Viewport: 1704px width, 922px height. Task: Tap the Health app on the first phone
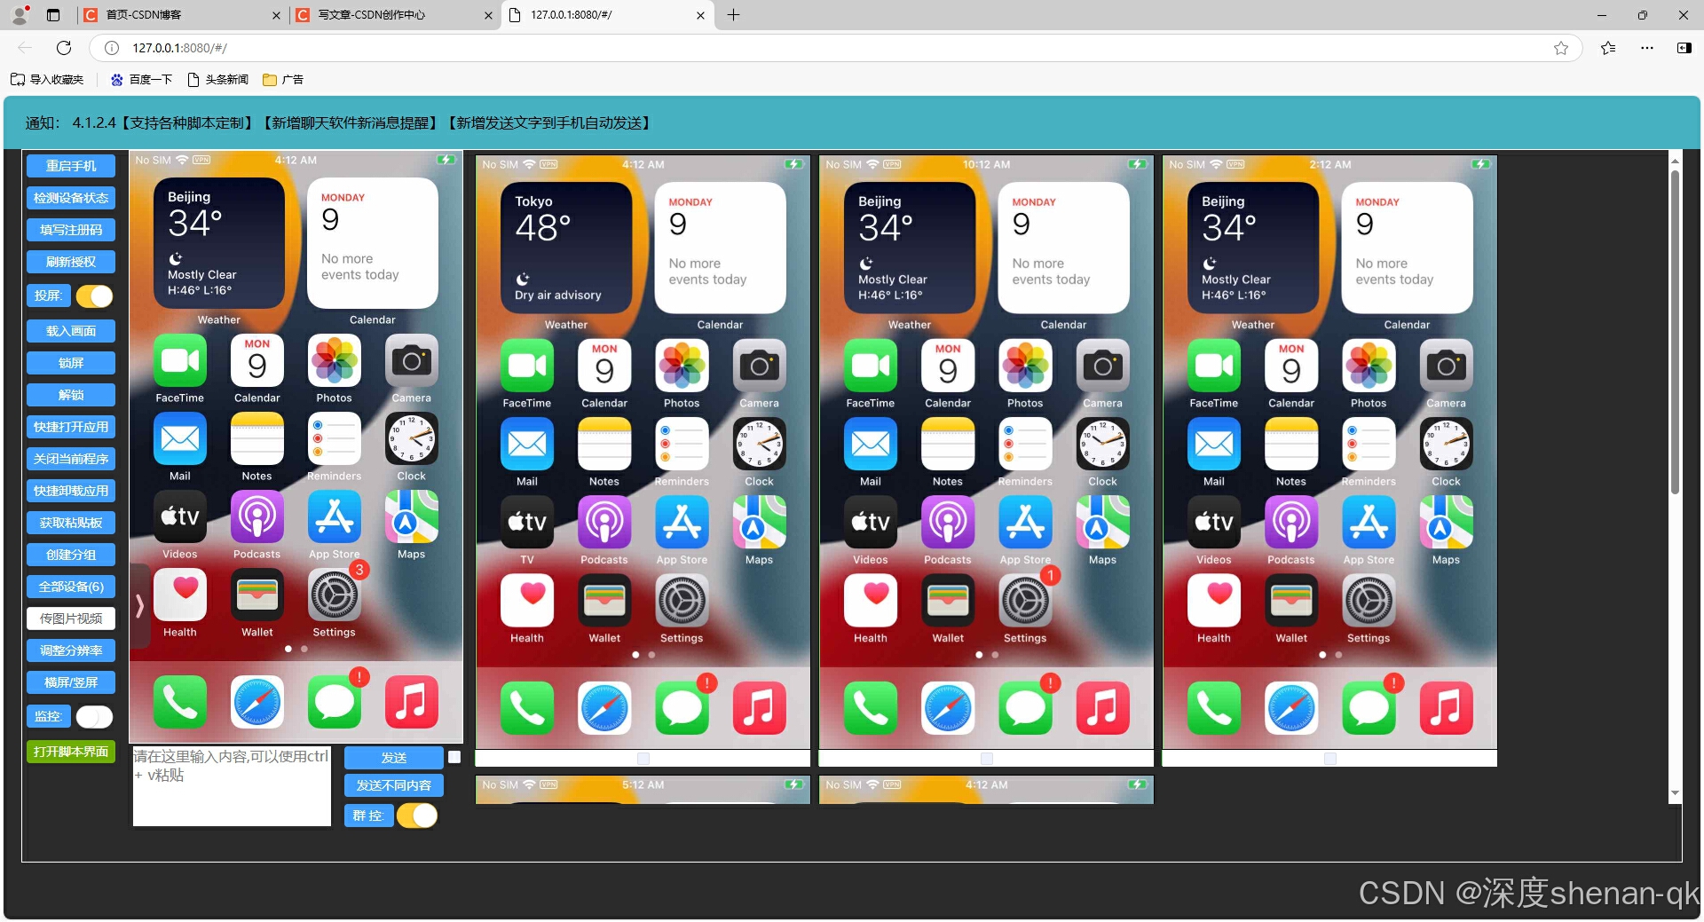pos(180,595)
